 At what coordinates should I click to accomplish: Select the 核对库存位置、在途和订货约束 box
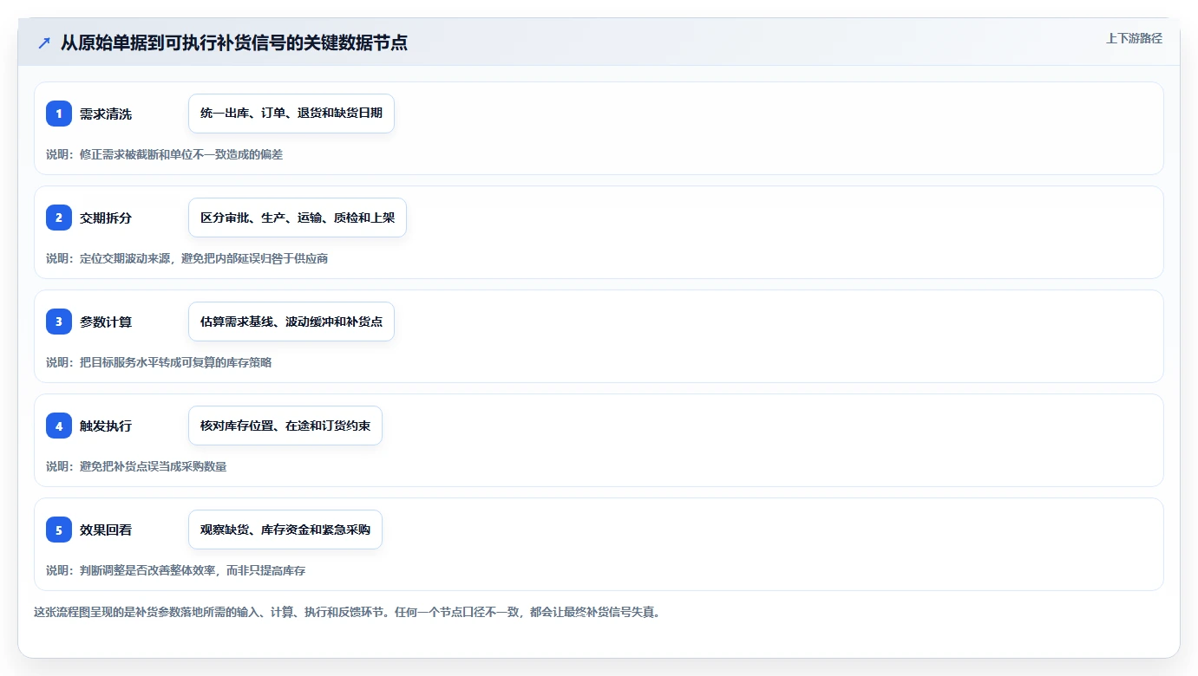pyautogui.click(x=285, y=426)
